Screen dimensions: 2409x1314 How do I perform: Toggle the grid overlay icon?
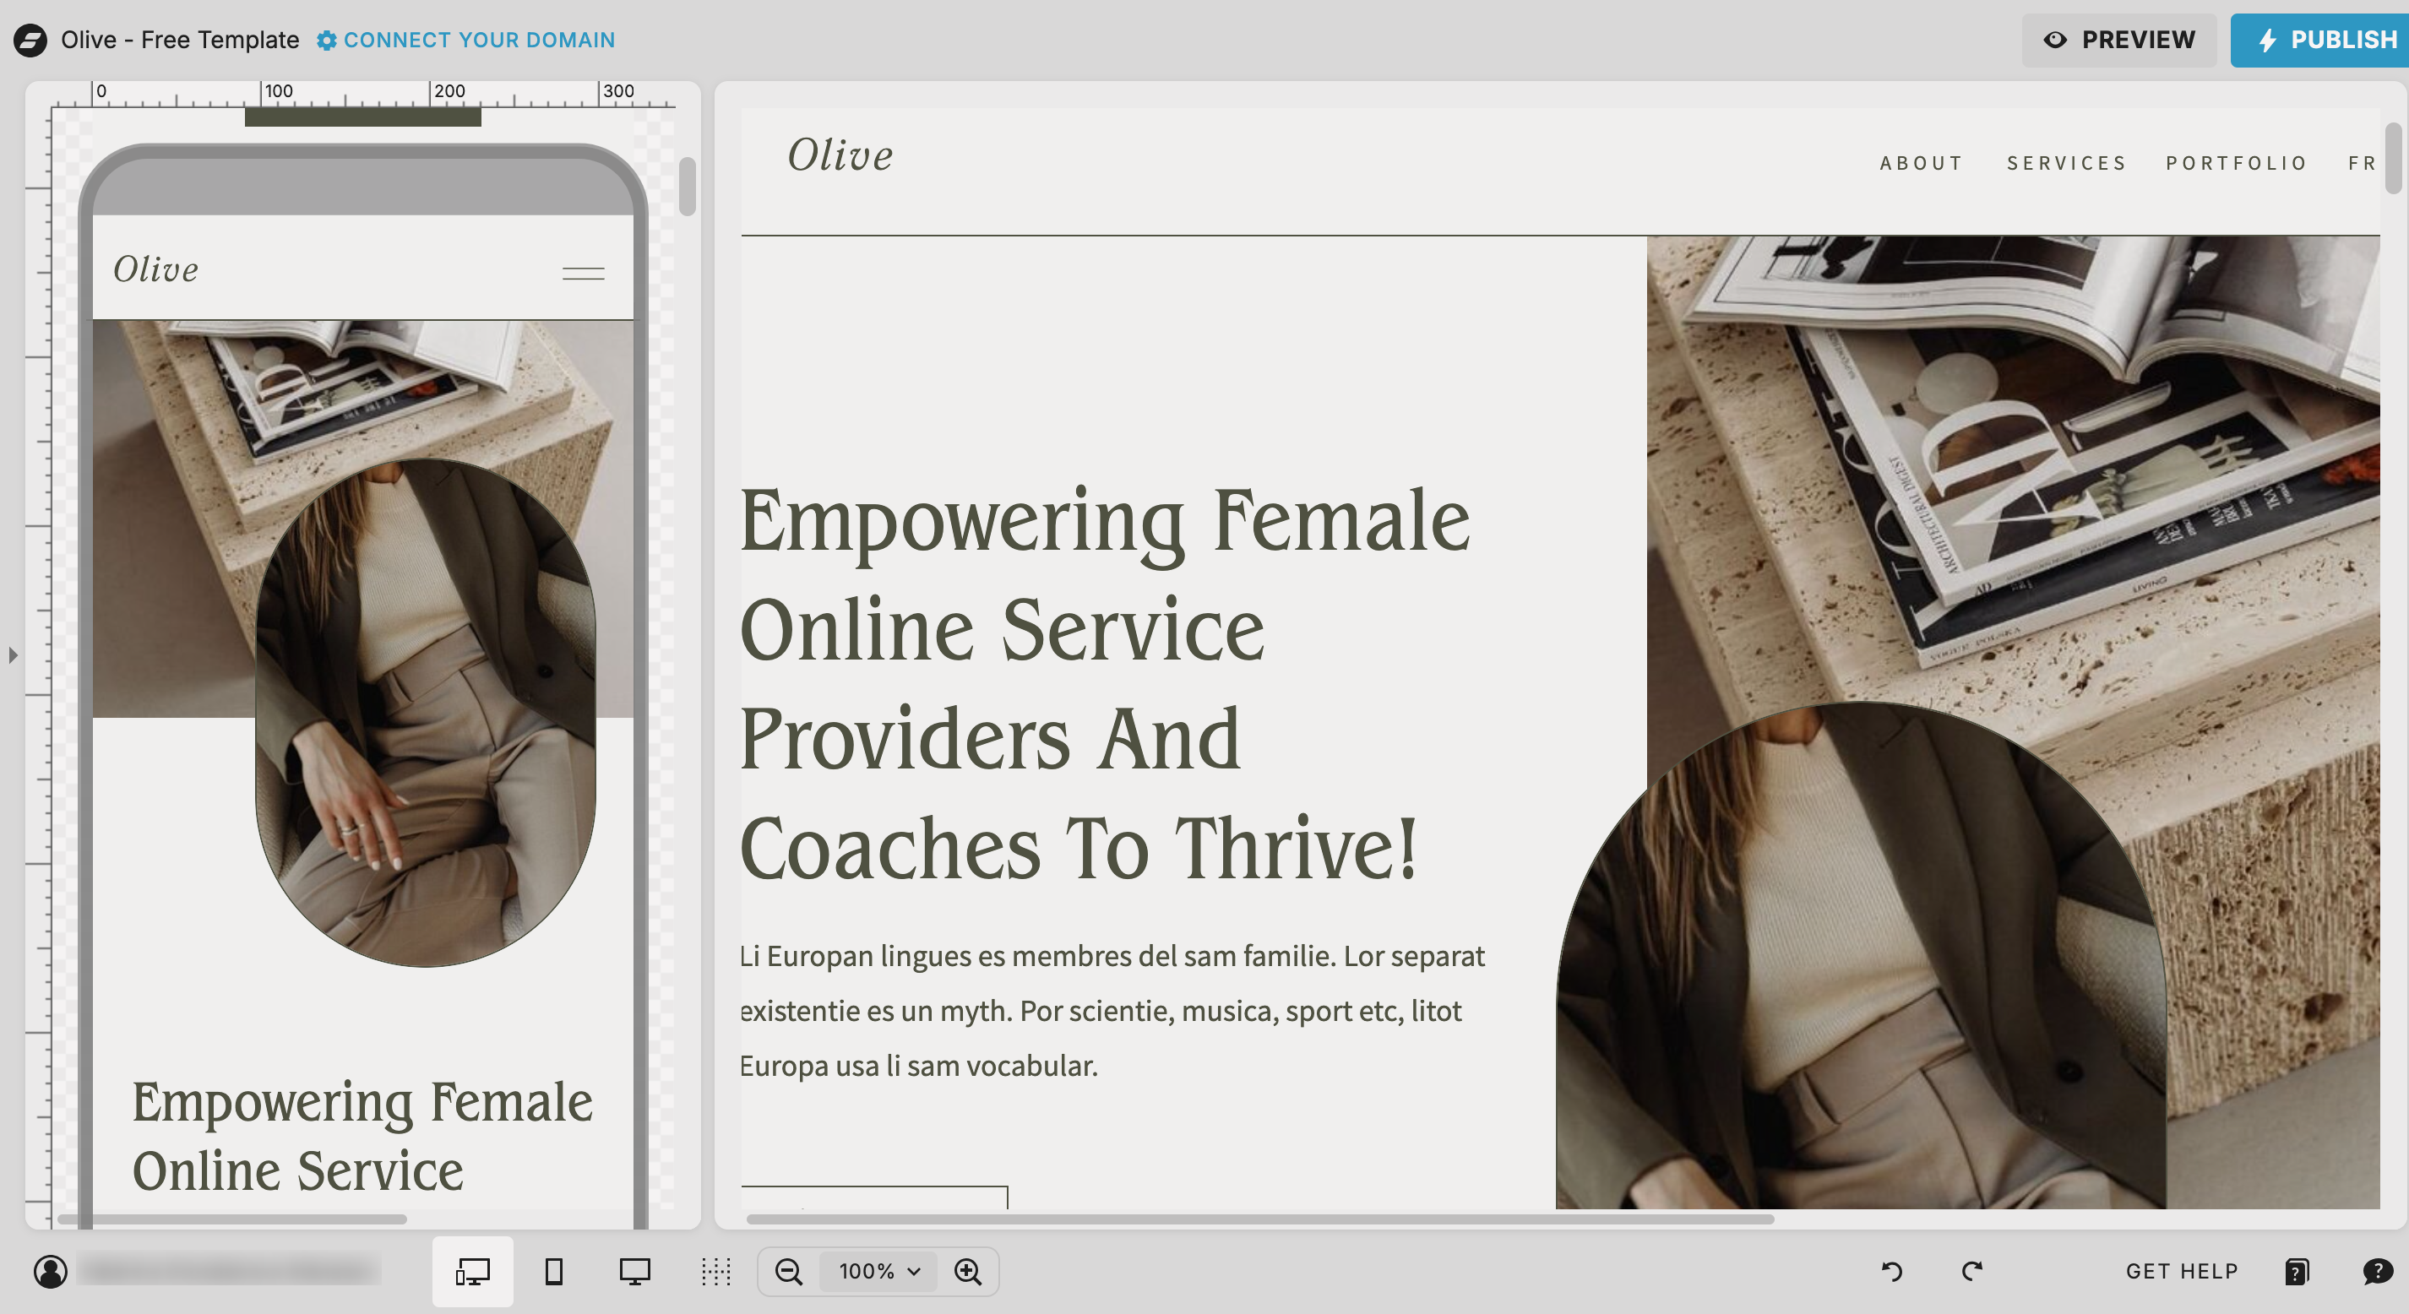716,1271
